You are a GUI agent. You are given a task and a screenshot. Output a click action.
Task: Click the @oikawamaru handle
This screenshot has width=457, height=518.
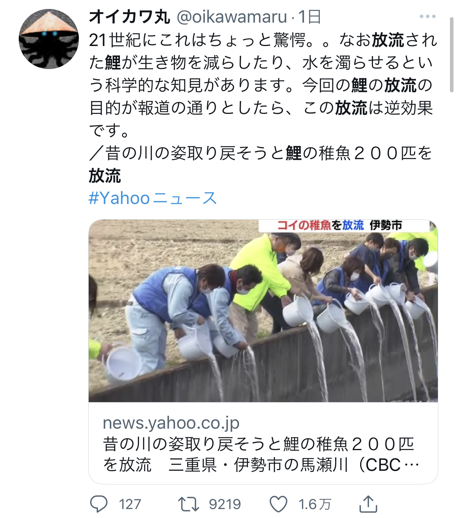pyautogui.click(x=232, y=17)
